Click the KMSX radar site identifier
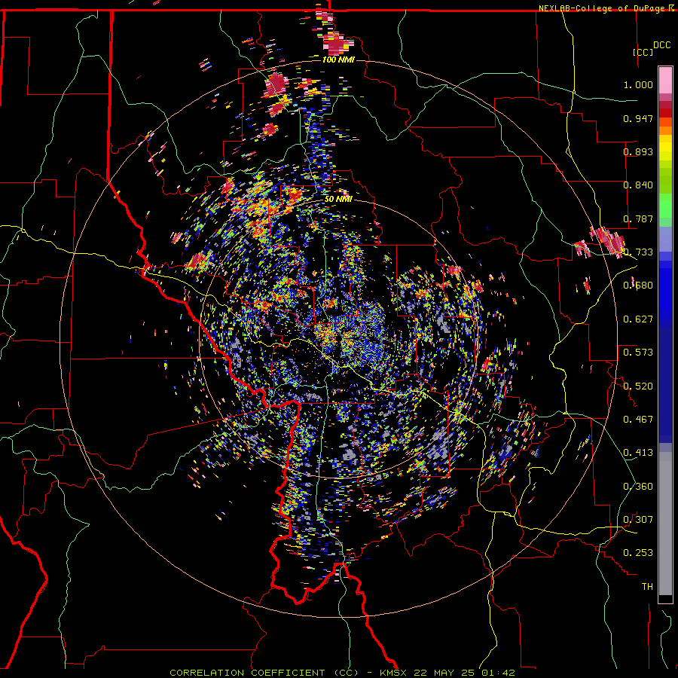Viewport: 678px width, 678px height. coord(395,673)
